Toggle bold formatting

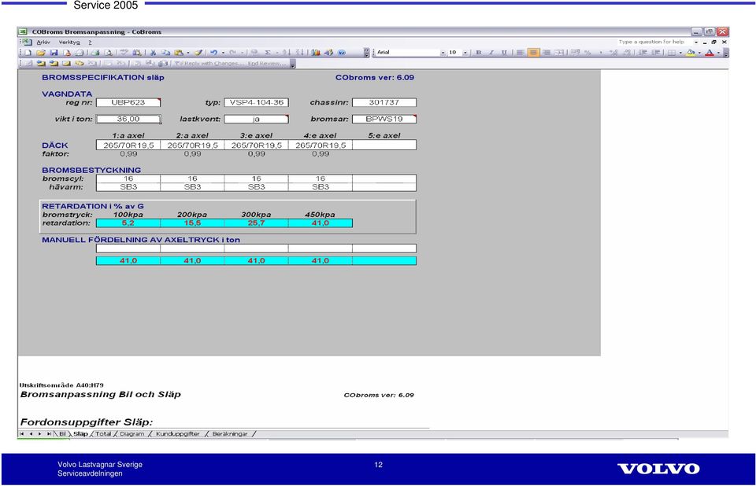(479, 53)
